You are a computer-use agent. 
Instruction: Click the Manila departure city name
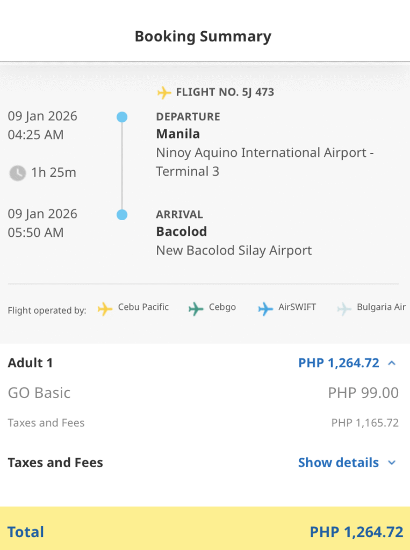(x=178, y=134)
